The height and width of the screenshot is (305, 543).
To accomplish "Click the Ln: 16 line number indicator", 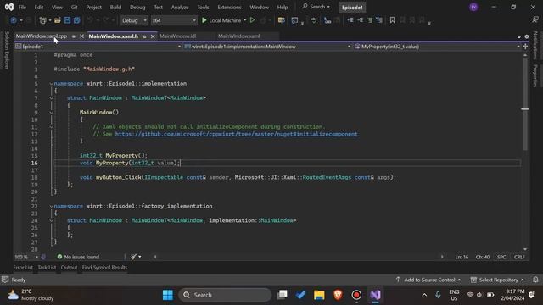I will click(x=462, y=257).
